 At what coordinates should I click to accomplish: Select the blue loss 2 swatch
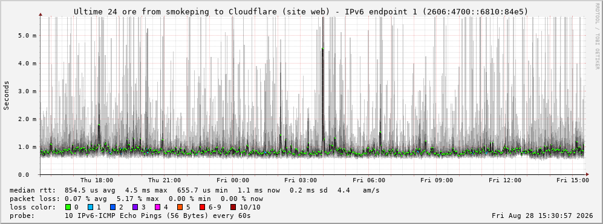[x=112, y=207]
